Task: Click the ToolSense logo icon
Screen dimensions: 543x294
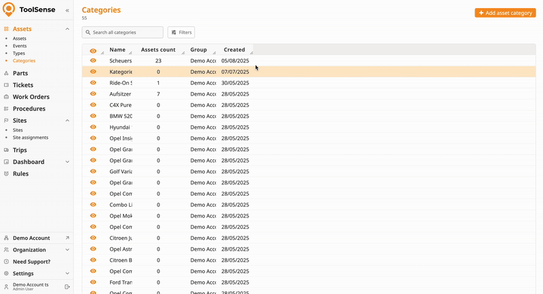Action: pyautogui.click(x=9, y=10)
